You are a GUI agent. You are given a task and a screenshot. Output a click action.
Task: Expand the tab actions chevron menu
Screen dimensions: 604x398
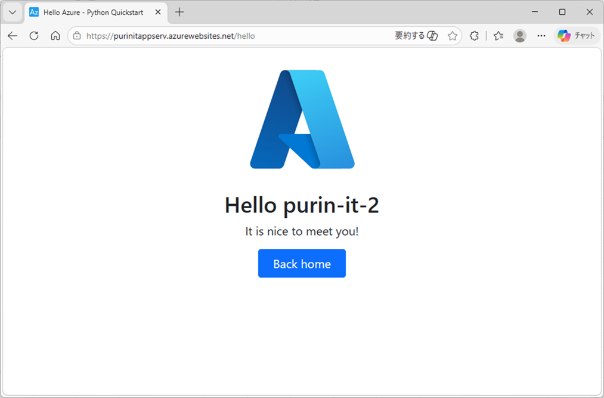click(12, 12)
